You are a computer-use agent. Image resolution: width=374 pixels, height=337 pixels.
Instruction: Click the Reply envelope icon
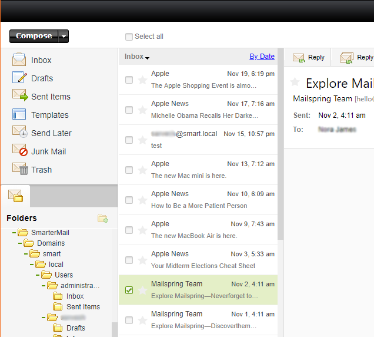299,58
